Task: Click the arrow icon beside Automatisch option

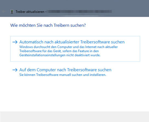Action: pyautogui.click(x=15, y=42)
